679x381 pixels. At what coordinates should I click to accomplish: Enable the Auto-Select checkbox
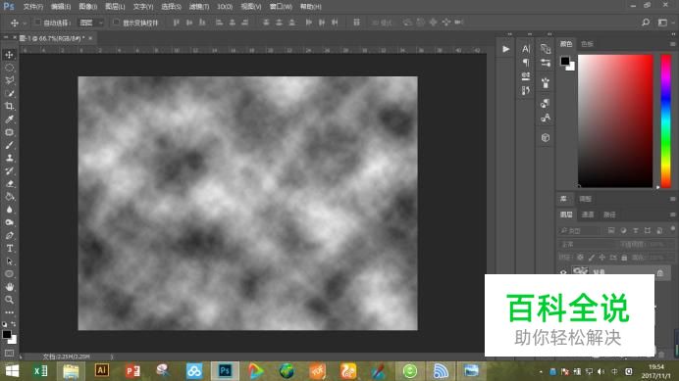tap(37, 23)
